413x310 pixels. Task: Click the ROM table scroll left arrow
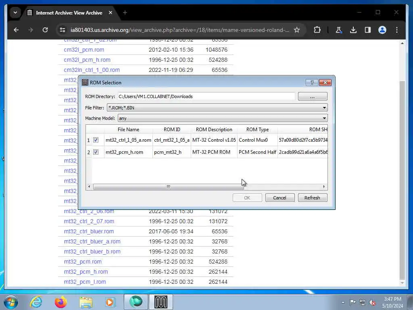[x=89, y=186]
